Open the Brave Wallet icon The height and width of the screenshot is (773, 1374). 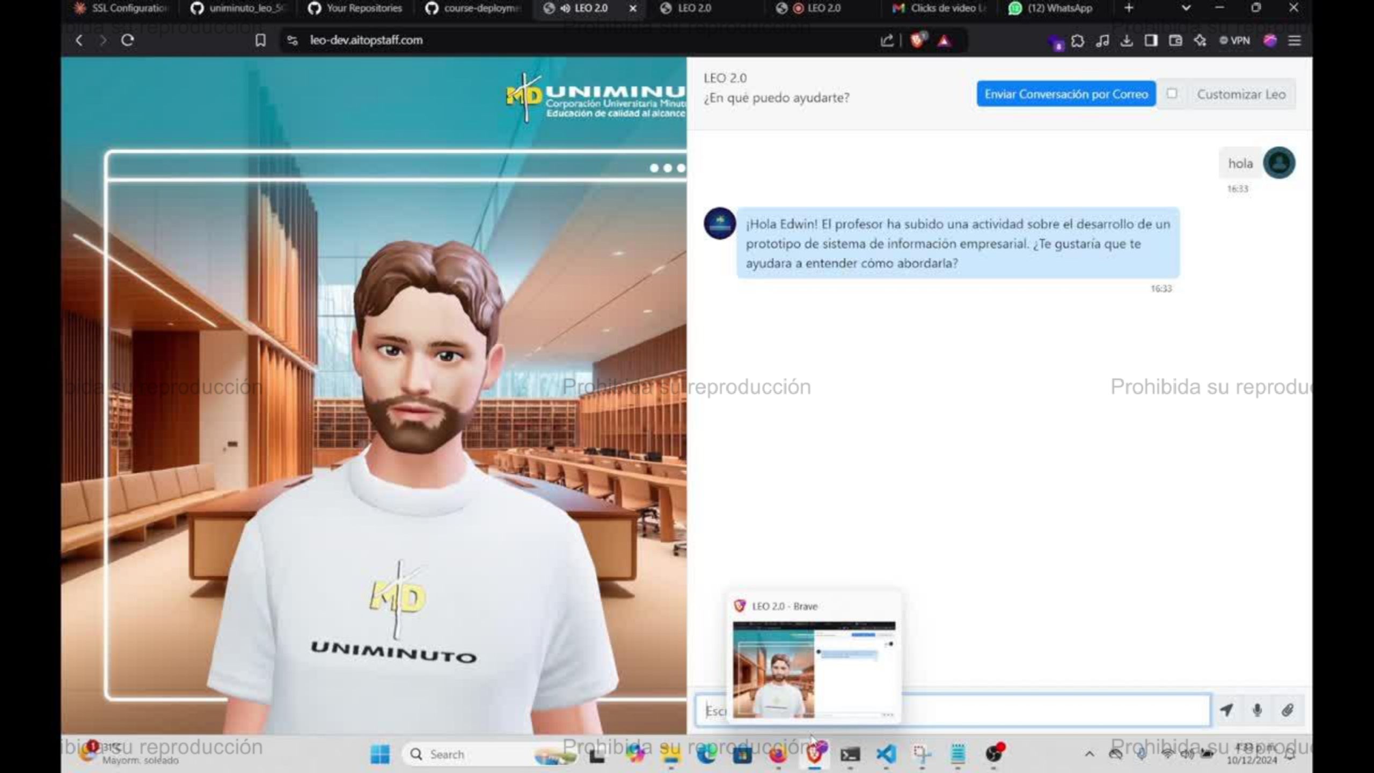[1175, 40]
